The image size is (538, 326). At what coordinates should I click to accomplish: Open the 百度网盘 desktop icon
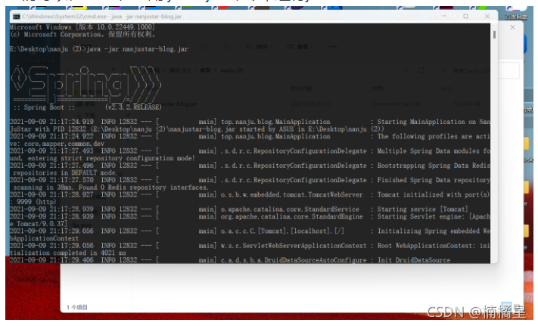point(516,12)
